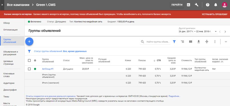Open the help question mark icon
Image resolution: width=230 pixels, height=106 pixels.
click(207, 5)
